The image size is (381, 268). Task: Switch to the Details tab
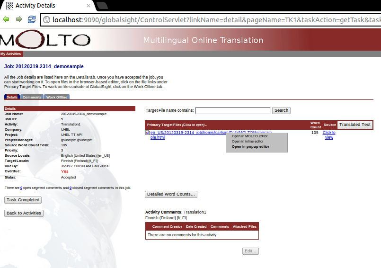[12, 97]
